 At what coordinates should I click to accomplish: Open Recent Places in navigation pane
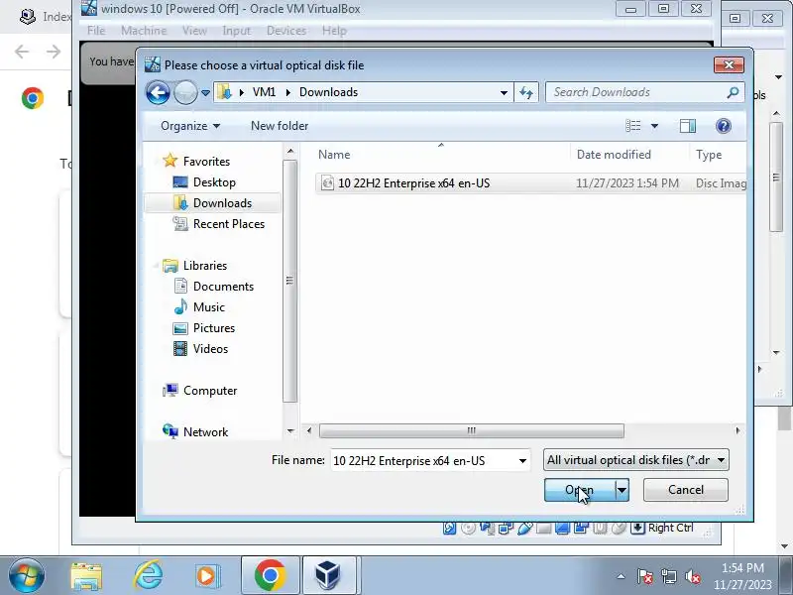pos(229,224)
